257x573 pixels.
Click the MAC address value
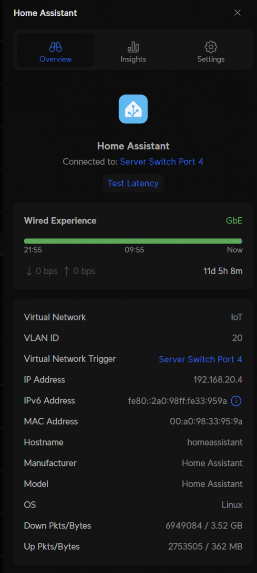click(x=206, y=422)
